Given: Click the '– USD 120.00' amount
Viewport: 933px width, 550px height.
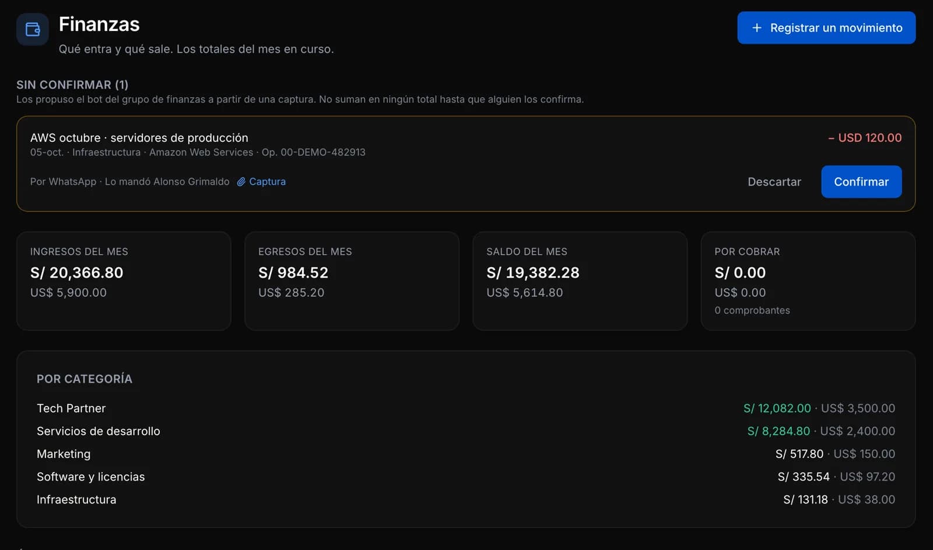Looking at the screenshot, I should 865,138.
